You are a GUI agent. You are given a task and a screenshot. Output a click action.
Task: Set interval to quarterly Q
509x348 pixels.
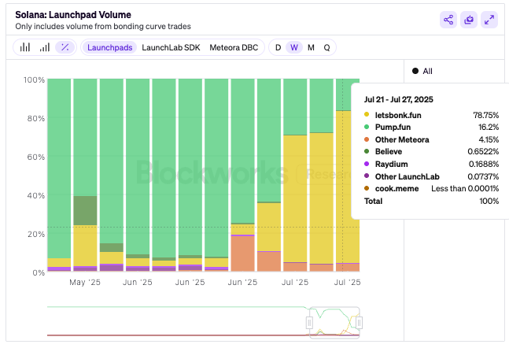click(x=326, y=47)
